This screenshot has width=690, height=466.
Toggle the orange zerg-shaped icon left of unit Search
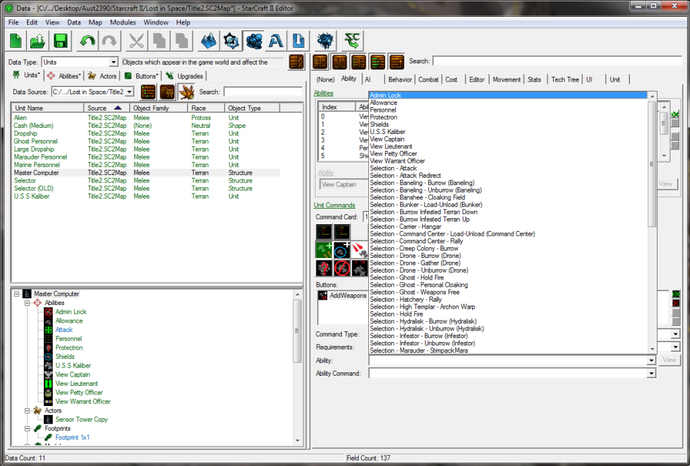tap(187, 92)
